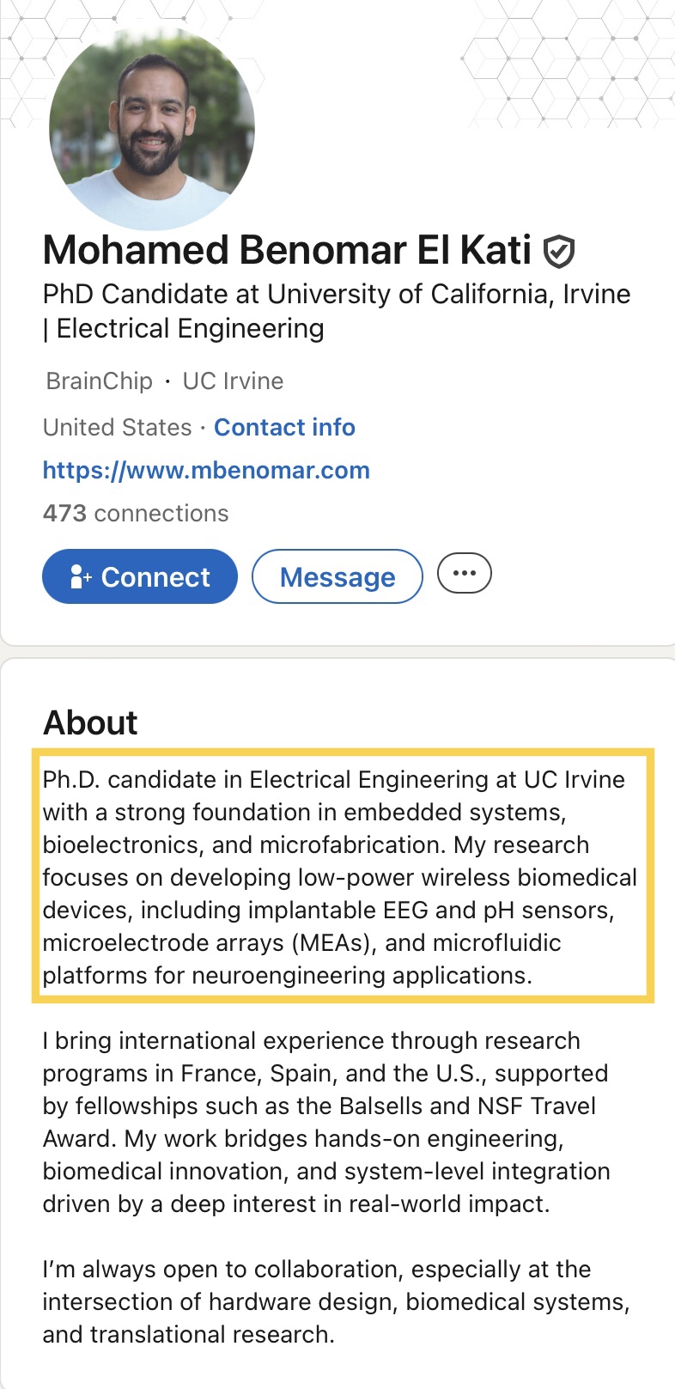The width and height of the screenshot is (675, 1389).
Task: Open the BrainChip company entry
Action: tap(100, 381)
